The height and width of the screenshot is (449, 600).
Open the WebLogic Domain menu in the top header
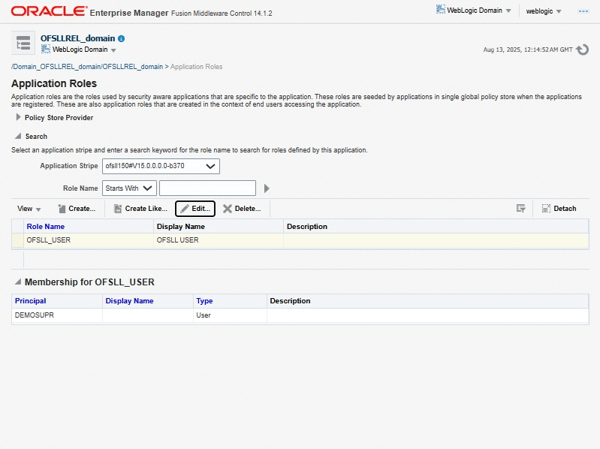point(473,11)
